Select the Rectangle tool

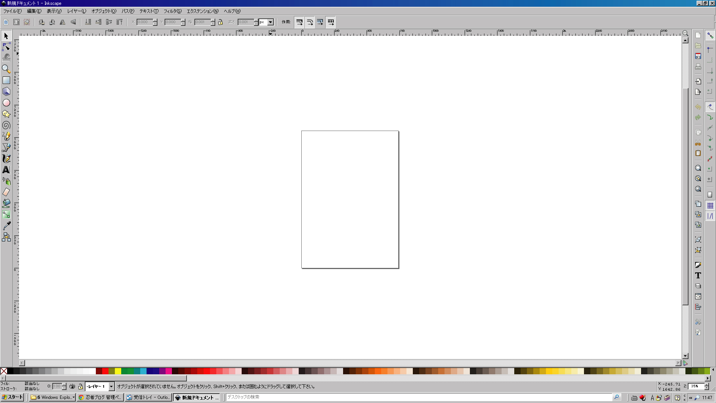(6, 80)
